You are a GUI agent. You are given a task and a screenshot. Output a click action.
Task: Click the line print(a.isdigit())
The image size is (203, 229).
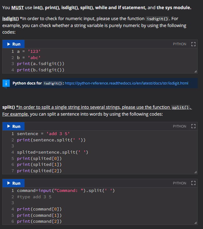41,64
